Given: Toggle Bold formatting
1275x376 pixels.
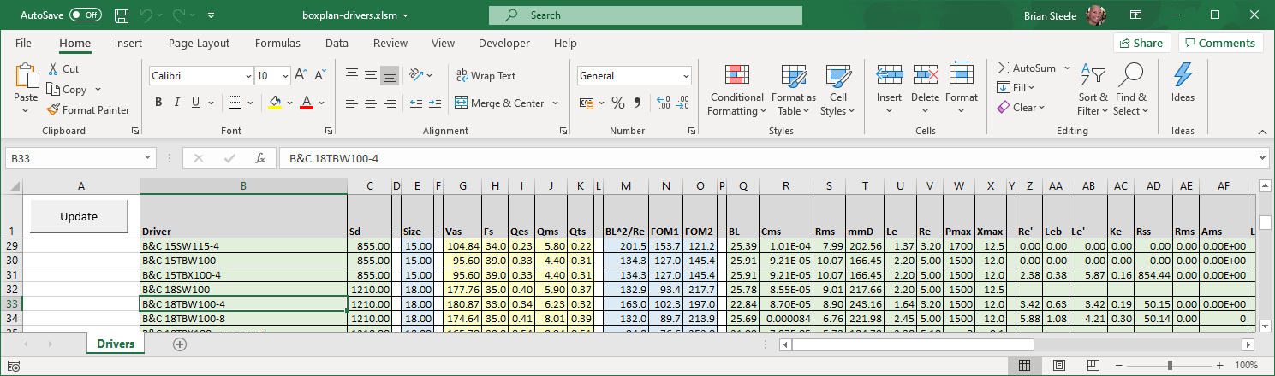Looking at the screenshot, I should (158, 103).
